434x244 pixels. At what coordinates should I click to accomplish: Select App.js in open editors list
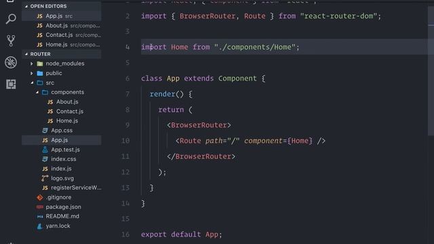point(62,16)
